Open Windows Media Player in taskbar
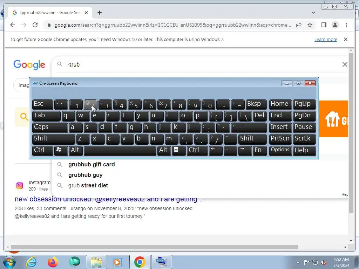Viewport: 359px width, 269px height. pos(118,262)
